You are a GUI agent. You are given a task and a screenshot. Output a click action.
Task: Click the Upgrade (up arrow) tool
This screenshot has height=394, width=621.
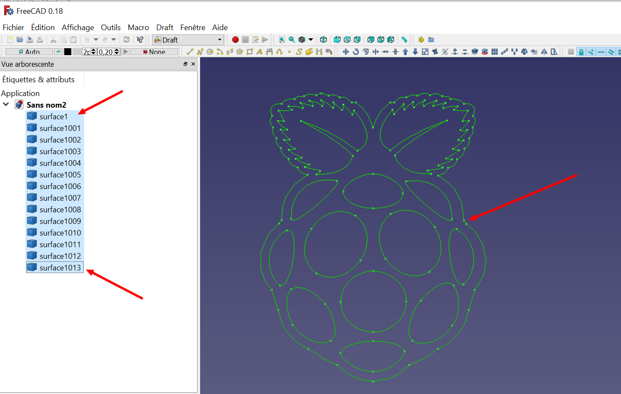coord(405,52)
